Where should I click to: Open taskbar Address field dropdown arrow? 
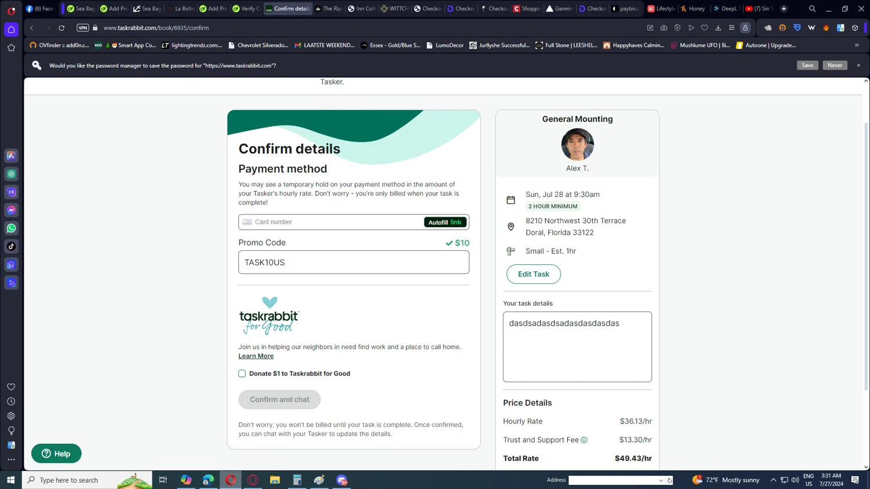click(x=661, y=480)
